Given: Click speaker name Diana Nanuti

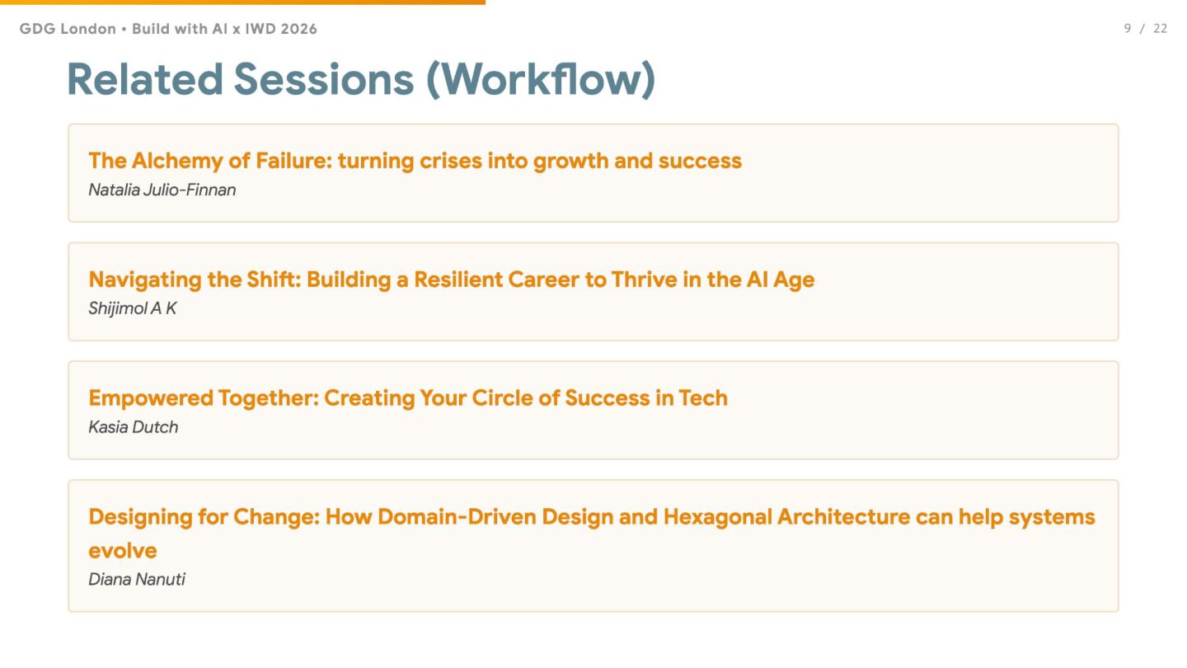Looking at the screenshot, I should (x=137, y=579).
